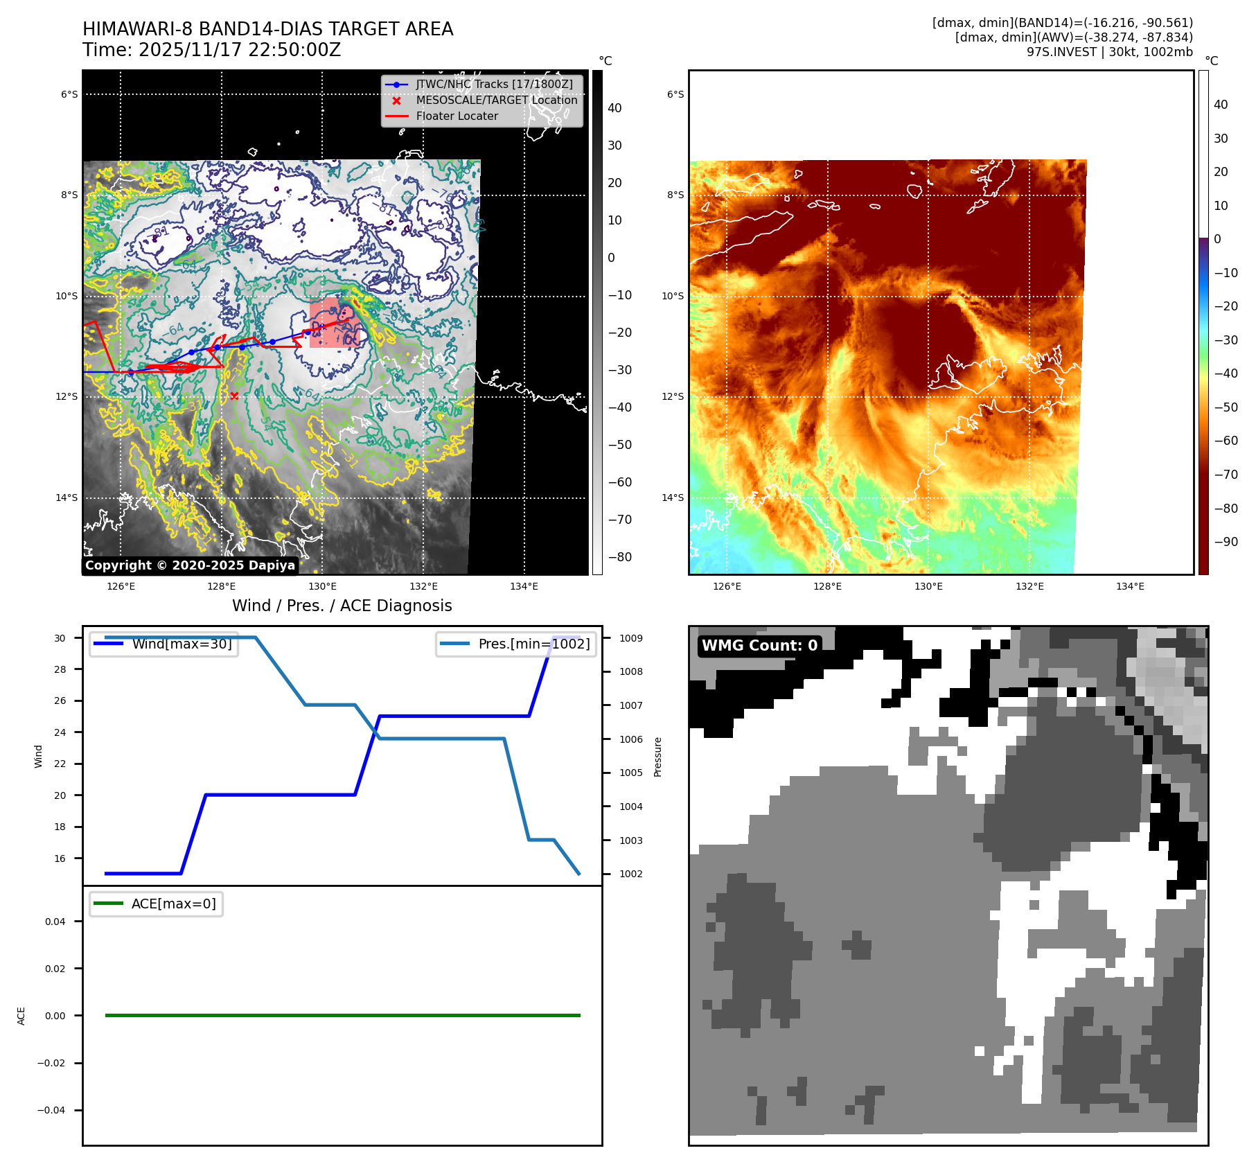Click the Time 2025/11/17 22:50:00Z text
1256x1171 pixels.
point(211,50)
